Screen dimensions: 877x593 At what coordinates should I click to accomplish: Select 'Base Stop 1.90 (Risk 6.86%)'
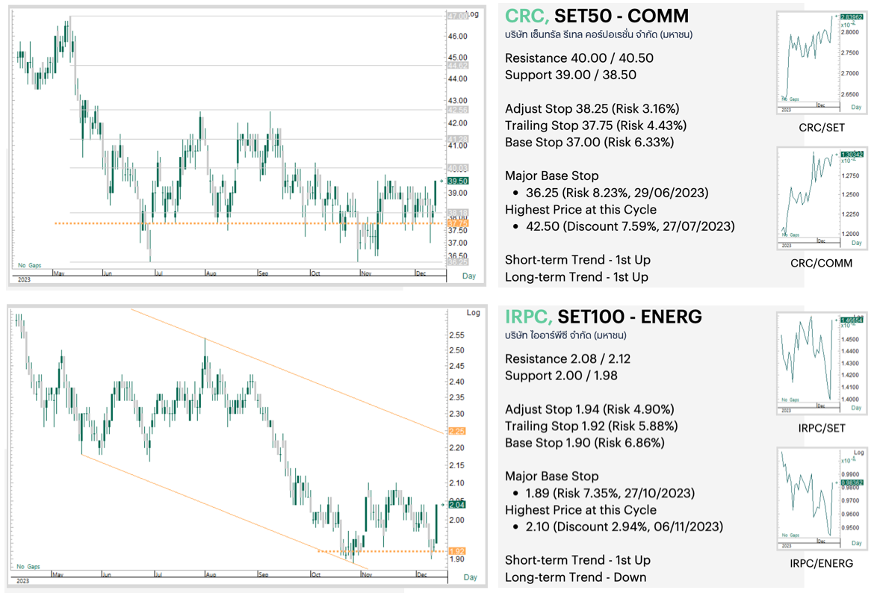(584, 443)
